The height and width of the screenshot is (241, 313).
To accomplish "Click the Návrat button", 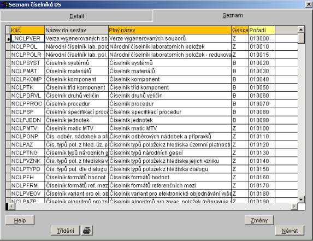I will tap(290, 231).
